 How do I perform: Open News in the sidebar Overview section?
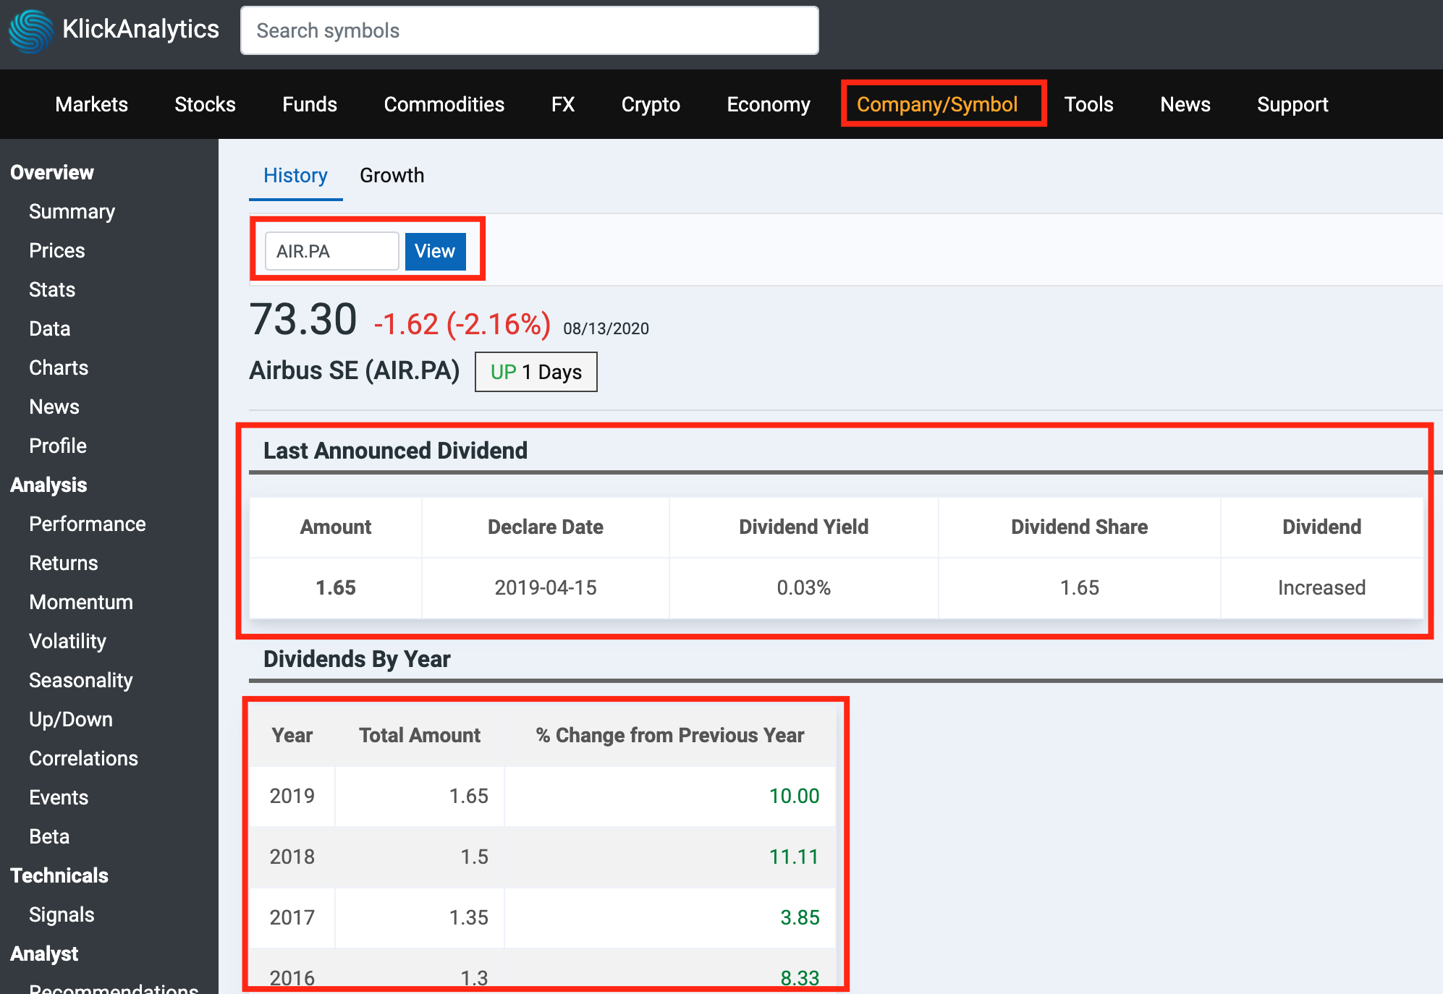pyautogui.click(x=54, y=407)
